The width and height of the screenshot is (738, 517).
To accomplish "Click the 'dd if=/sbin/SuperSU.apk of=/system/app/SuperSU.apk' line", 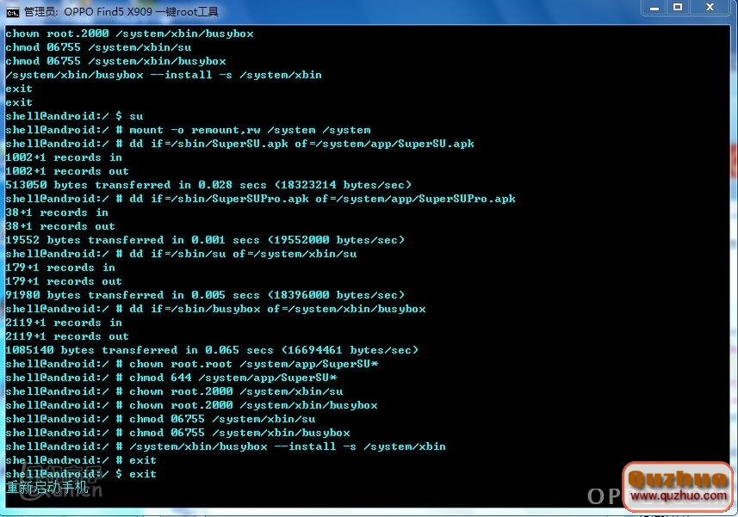I will [240, 144].
